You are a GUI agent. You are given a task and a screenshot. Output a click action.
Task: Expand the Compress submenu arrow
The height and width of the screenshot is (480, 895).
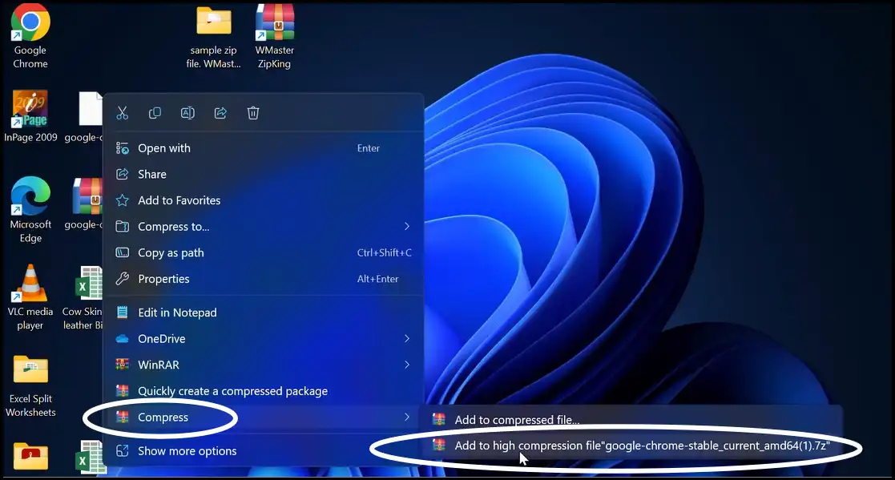[x=407, y=417]
